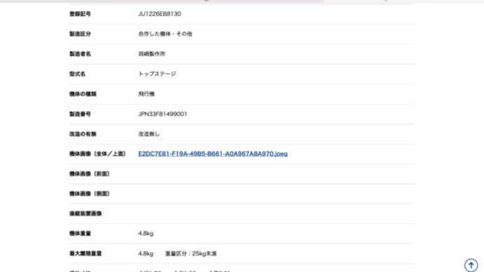Screen dimensions: 484x272
Task: Click the 型式名 label
Action: [x=77, y=74]
